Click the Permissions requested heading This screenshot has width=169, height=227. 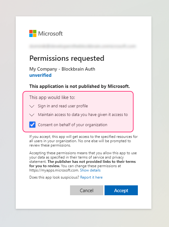(x=67, y=58)
